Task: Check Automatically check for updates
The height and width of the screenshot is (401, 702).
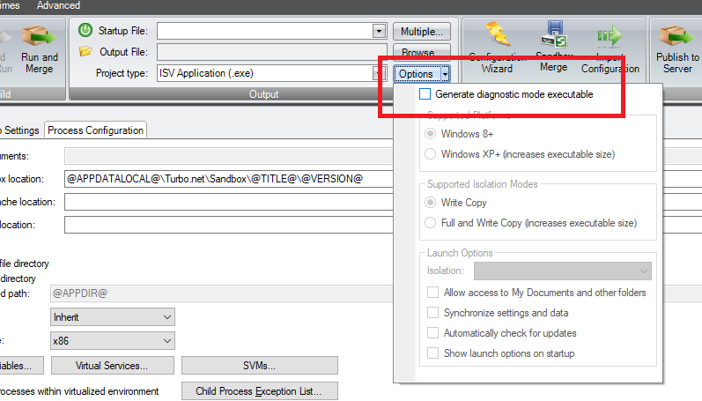Action: point(433,333)
